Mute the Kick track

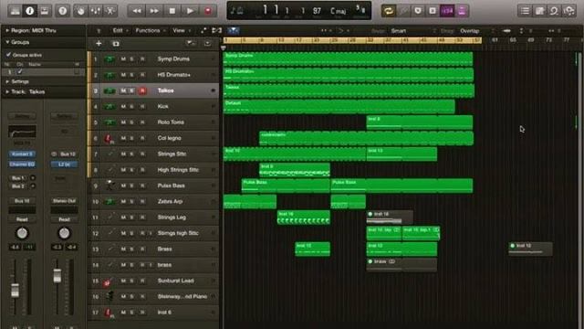(x=123, y=106)
